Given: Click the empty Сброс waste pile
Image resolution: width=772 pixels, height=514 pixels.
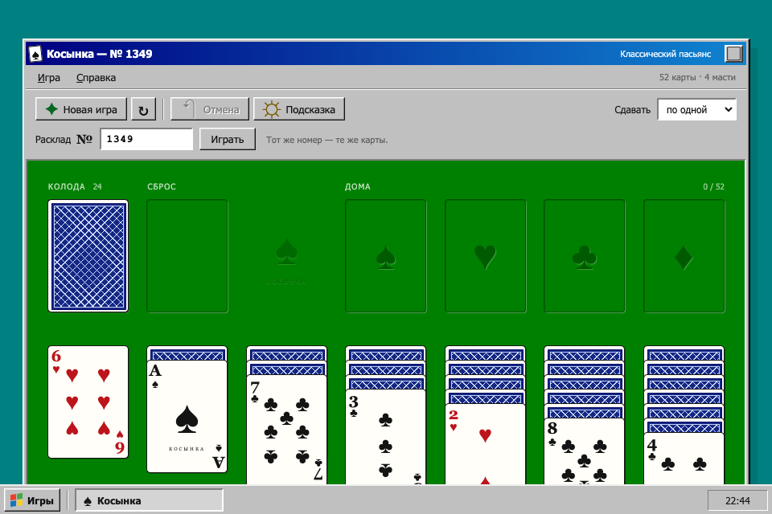Looking at the screenshot, I should pyautogui.click(x=187, y=255).
